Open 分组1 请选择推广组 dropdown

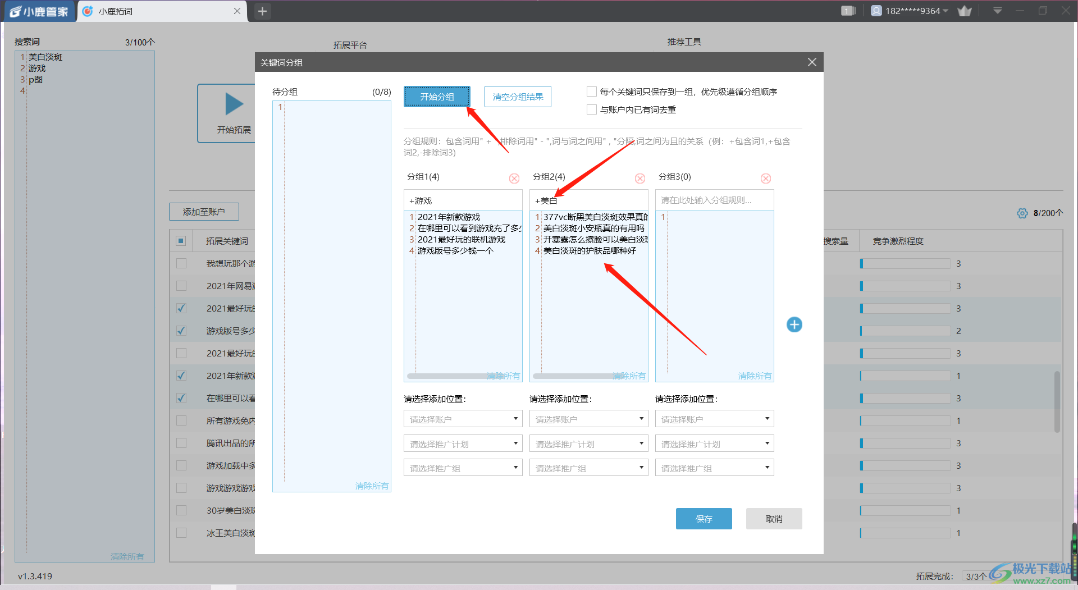[x=463, y=468]
